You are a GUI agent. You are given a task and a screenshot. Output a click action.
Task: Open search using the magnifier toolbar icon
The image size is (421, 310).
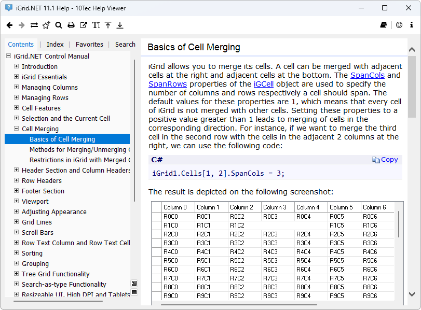[59, 25]
